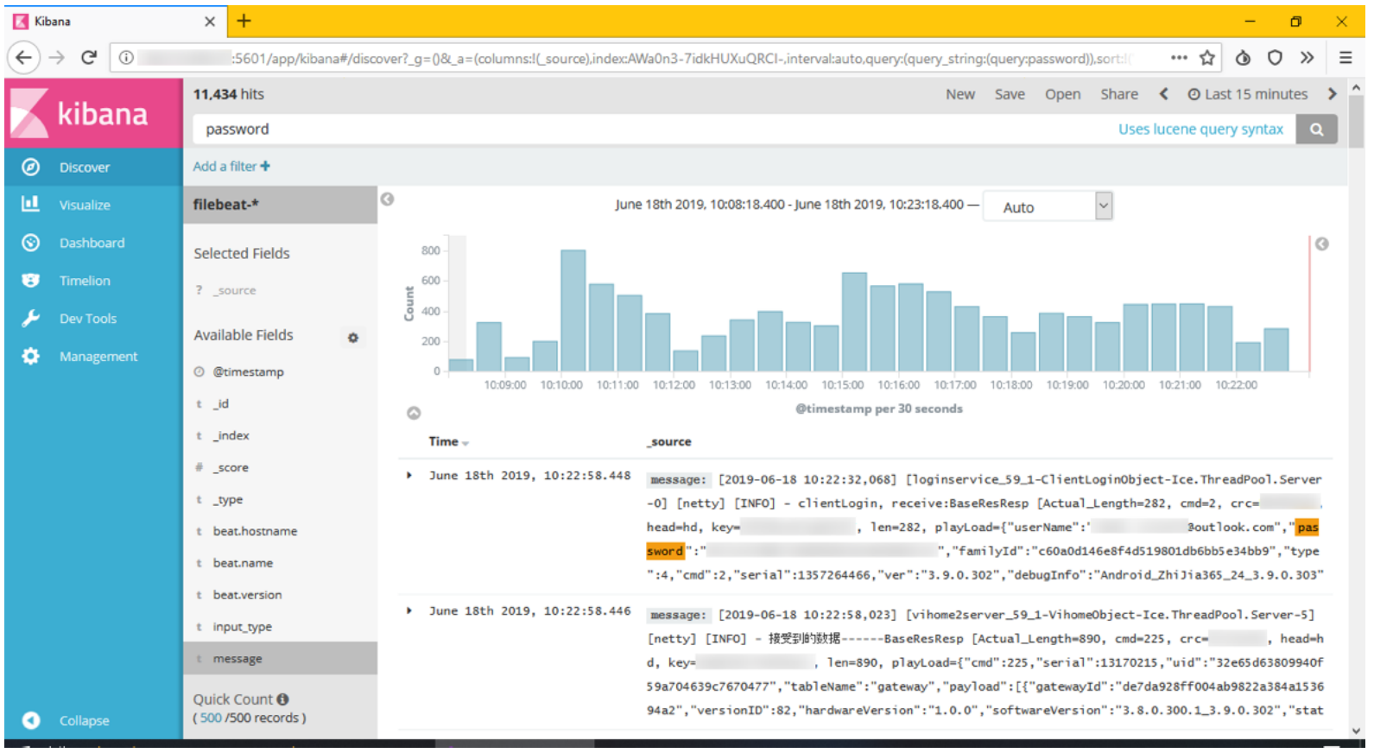Viewport: 1374px width, 753px height.
Task: Move time range backward with left chevron
Action: tap(1163, 94)
